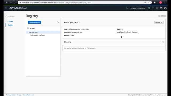Open Terms of Use and Privacy
This screenshot has width=171, height=96.
[13, 95]
